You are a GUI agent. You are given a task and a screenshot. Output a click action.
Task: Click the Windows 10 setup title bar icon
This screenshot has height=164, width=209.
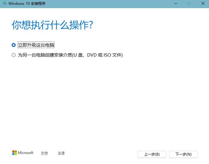click(4, 3)
